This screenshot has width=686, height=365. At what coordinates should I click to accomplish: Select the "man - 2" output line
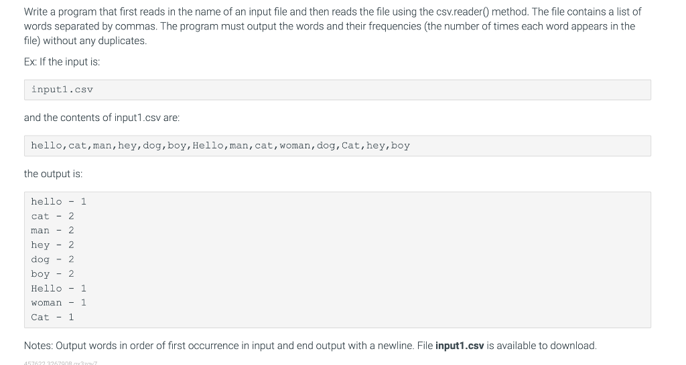52,231
